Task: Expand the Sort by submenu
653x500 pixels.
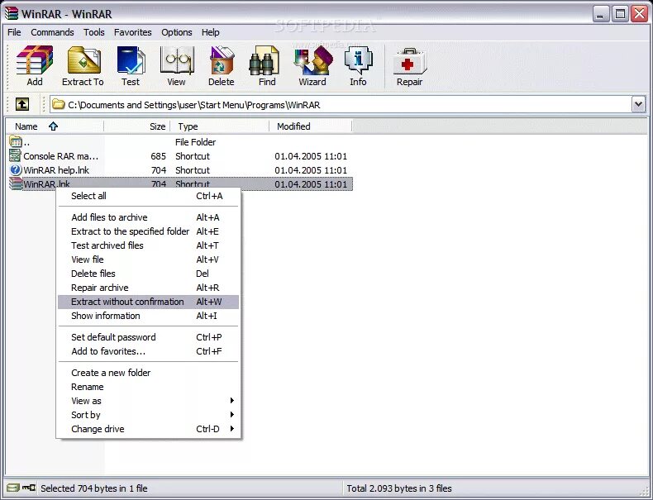Action: click(232, 415)
